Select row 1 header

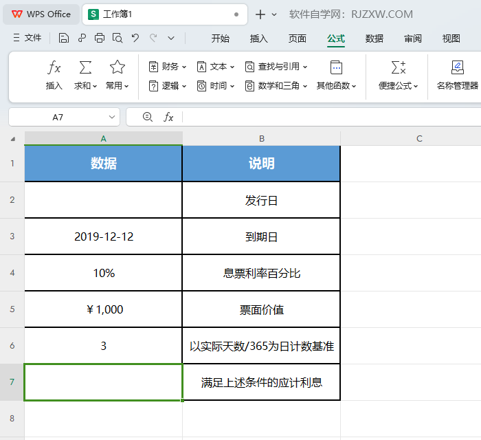click(x=12, y=163)
